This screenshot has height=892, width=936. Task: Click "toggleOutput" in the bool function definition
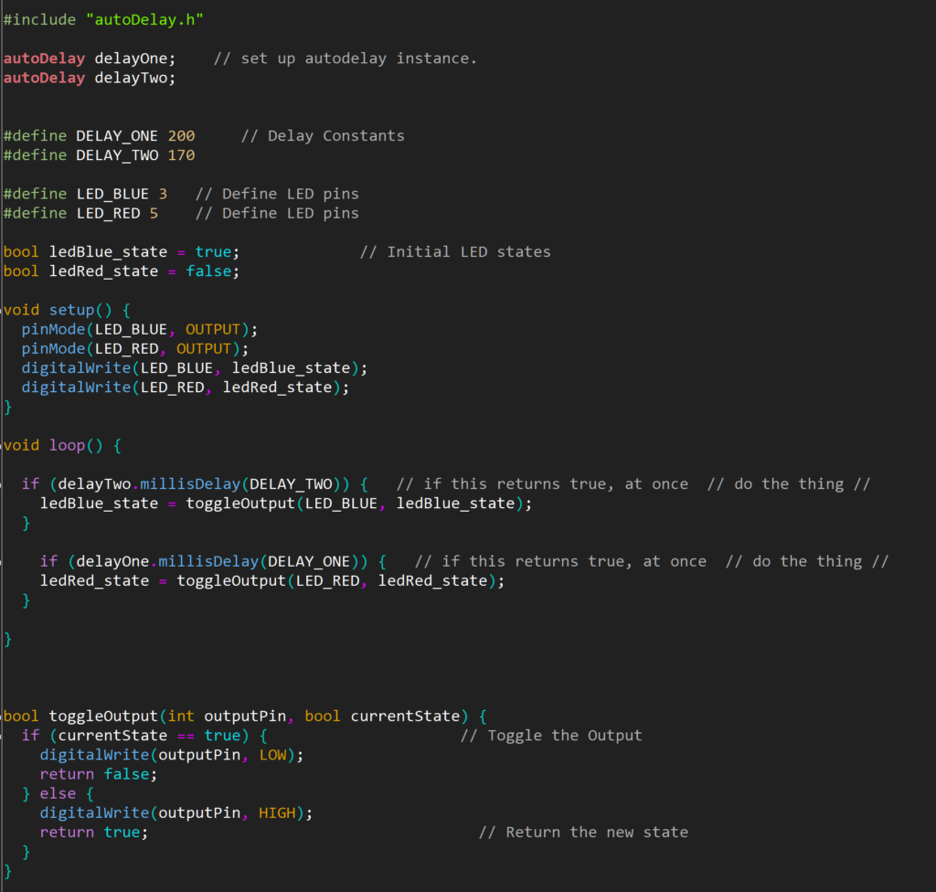tap(103, 717)
